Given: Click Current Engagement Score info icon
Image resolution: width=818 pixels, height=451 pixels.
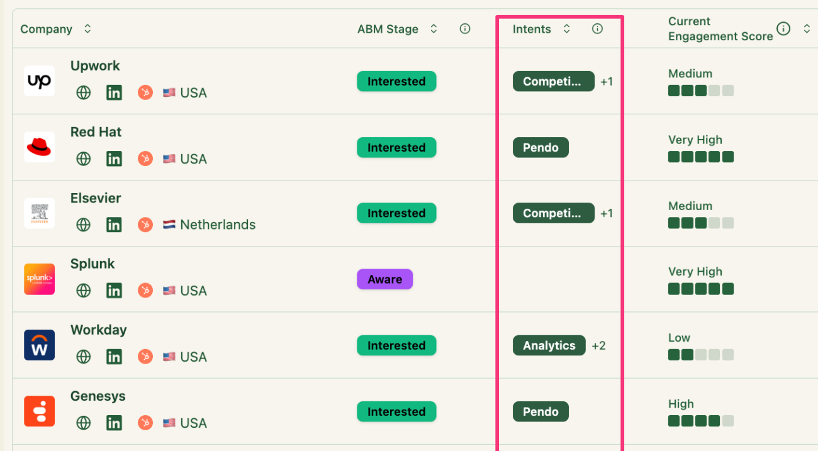Looking at the screenshot, I should 783,28.
